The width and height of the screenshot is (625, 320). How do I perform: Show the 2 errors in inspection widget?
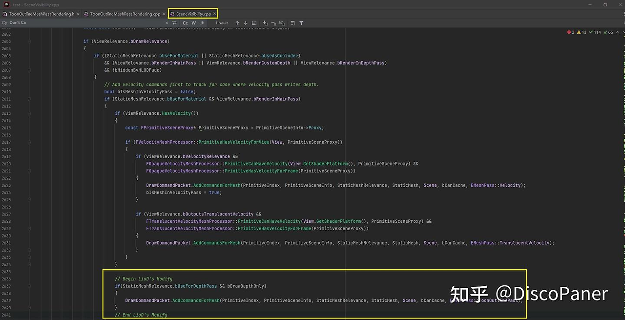point(571,32)
